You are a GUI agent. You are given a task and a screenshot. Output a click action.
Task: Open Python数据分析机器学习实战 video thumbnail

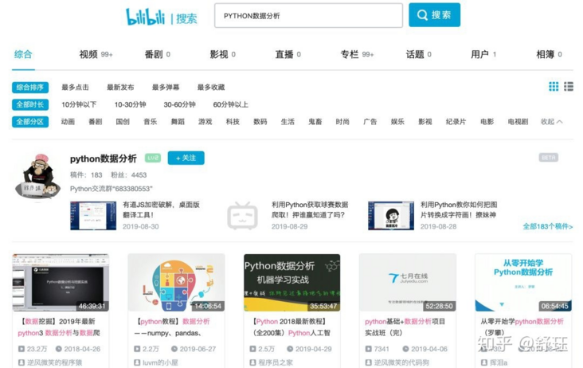pyautogui.click(x=291, y=283)
